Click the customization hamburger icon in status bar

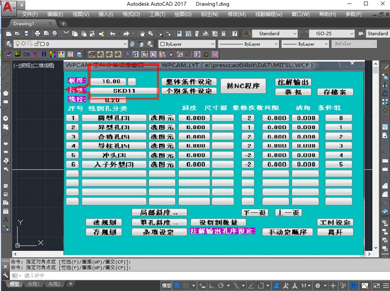(386, 286)
